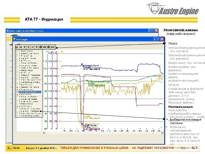Image resolution: width=205 pixels, height=154 pixels.
Task: Uncheck highlighted B: Engine Oil Pressure signal
Action: [x=17, y=92]
